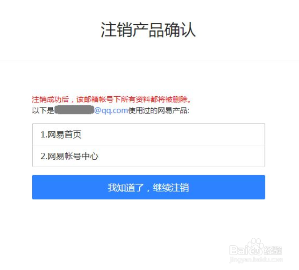Click the red 注销成功后 warning phrase
The image size is (299, 270).
(50, 99)
